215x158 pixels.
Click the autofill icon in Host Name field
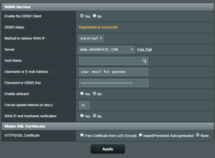[144, 61]
